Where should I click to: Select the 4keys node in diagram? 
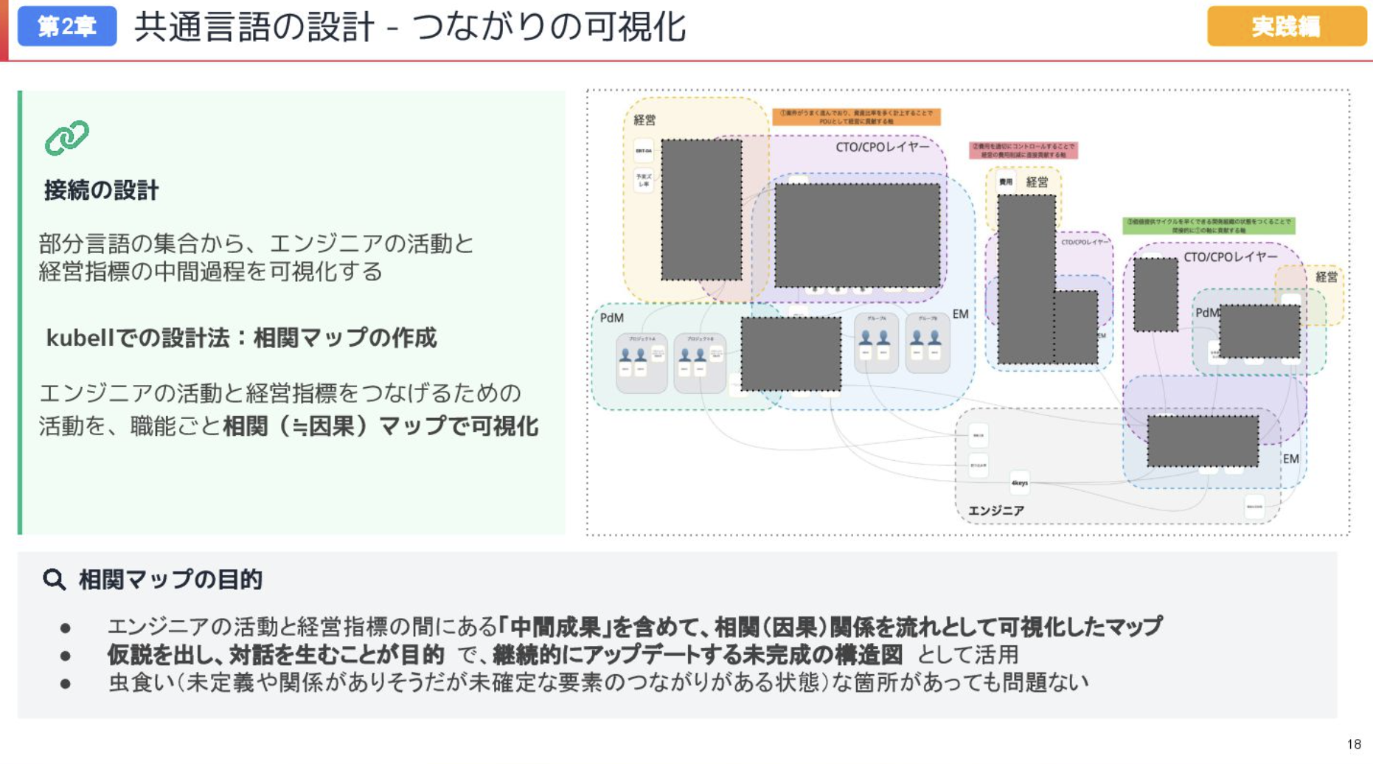coord(1019,483)
